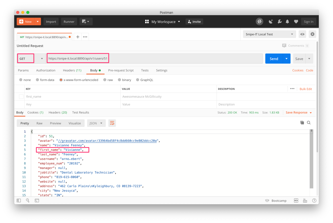Expand the New button dropdown arrow
Image resolution: width=333 pixels, height=223 pixels.
click(x=37, y=21)
